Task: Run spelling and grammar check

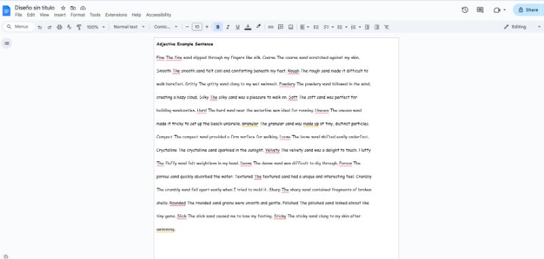Action: coord(69,27)
